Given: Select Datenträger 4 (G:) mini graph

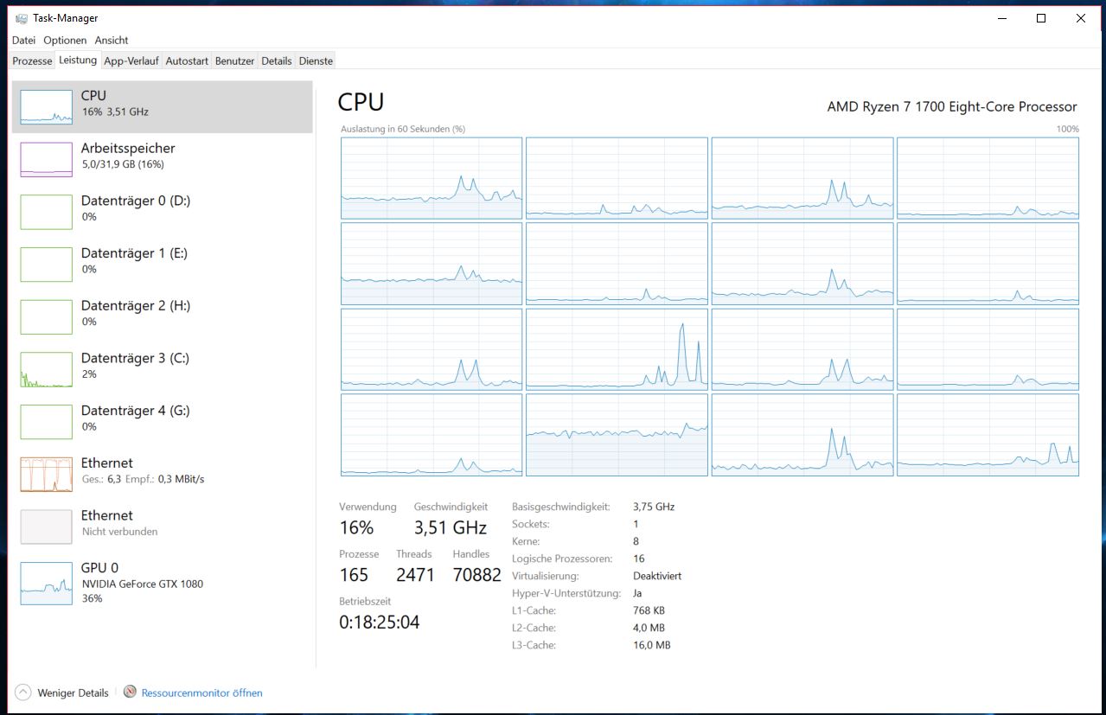Looking at the screenshot, I should click(46, 422).
